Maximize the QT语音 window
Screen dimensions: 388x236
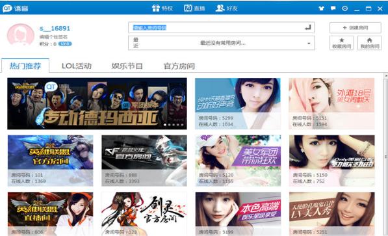(x=369, y=8)
